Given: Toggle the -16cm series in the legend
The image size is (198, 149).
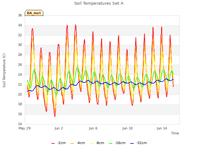Looking at the screenshot, I should pyautogui.click(x=117, y=143).
